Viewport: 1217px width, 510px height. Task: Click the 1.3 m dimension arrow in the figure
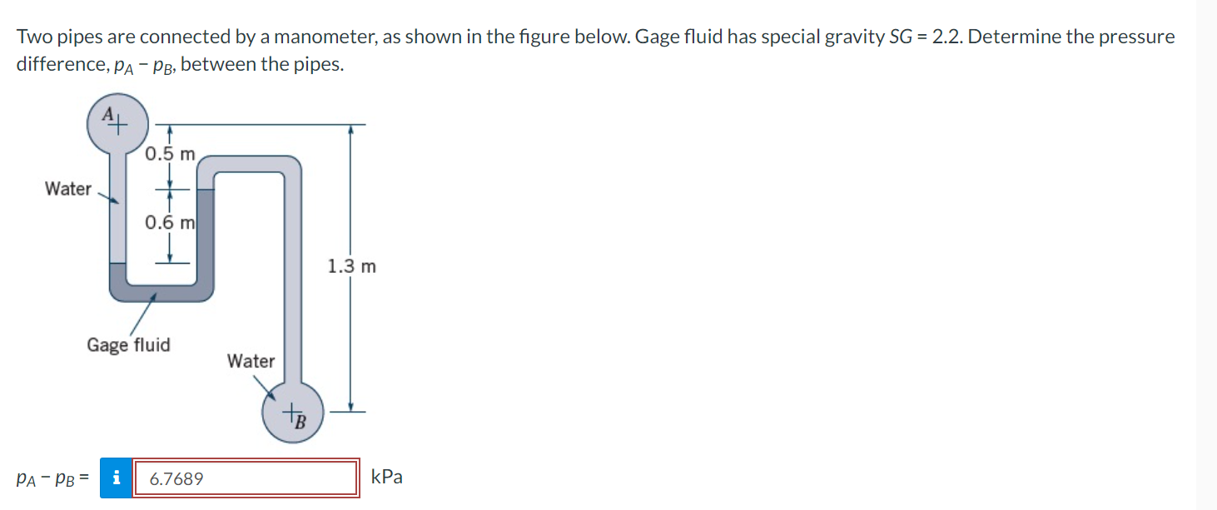[351, 266]
